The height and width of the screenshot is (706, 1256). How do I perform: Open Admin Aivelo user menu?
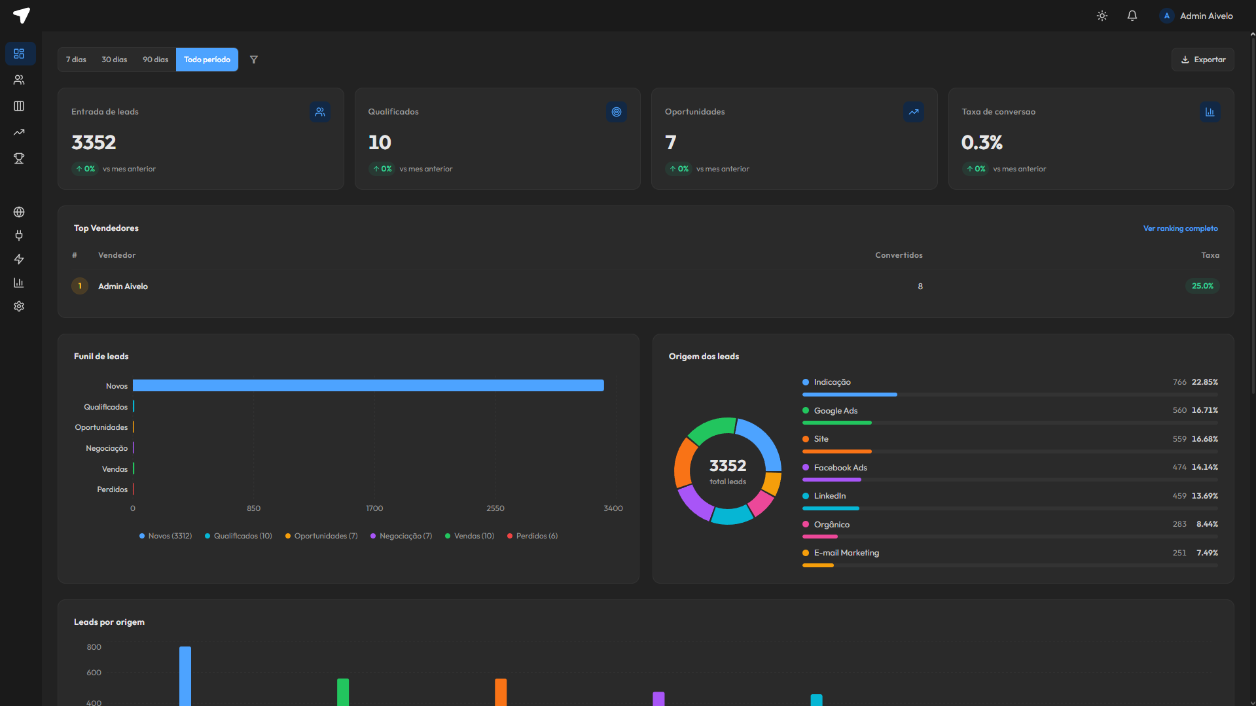coord(1196,16)
